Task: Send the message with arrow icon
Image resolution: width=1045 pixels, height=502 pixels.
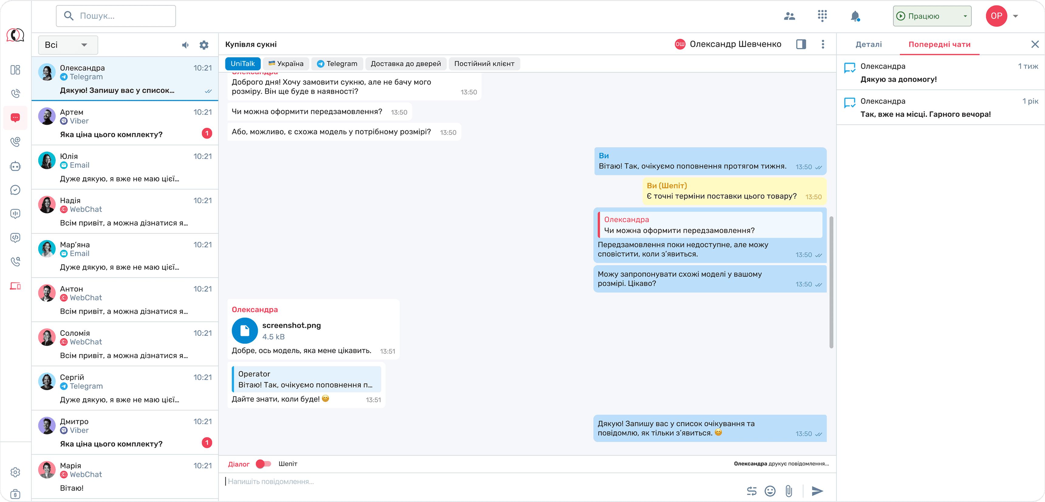Action: (817, 491)
